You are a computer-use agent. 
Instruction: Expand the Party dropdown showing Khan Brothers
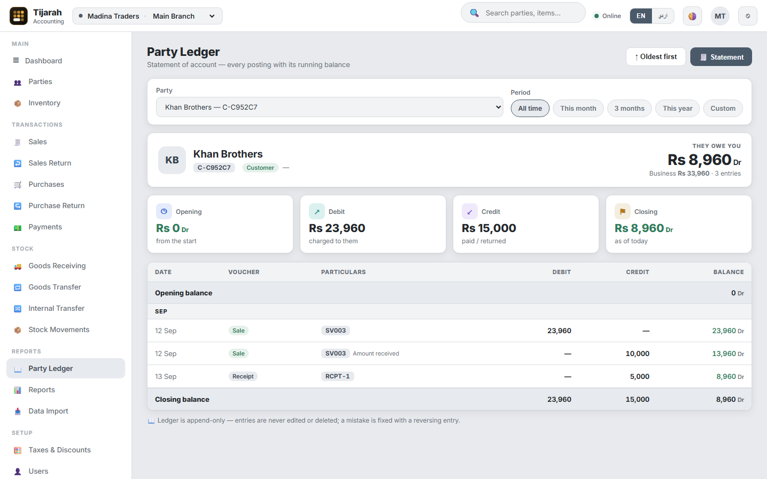(x=330, y=107)
